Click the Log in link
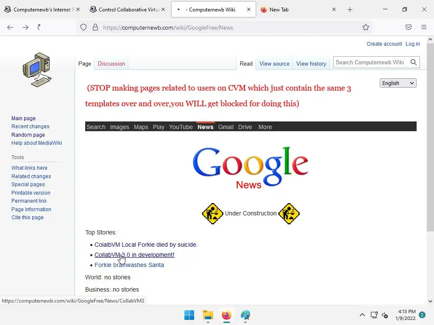Image resolution: width=434 pixels, height=325 pixels. [413, 44]
